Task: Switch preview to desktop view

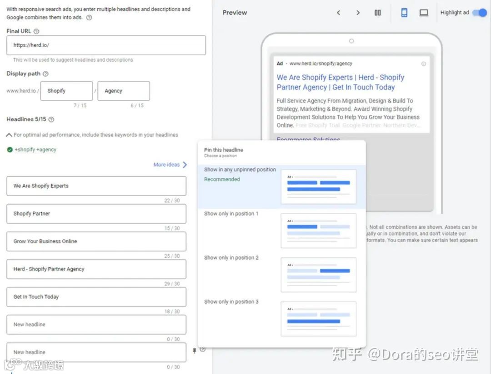Action: click(424, 13)
